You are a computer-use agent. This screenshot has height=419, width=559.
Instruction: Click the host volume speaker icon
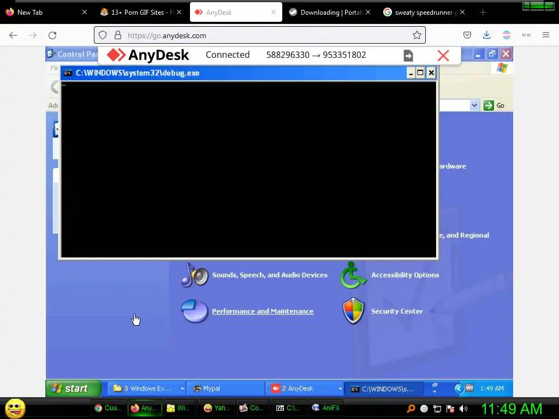coord(463,409)
